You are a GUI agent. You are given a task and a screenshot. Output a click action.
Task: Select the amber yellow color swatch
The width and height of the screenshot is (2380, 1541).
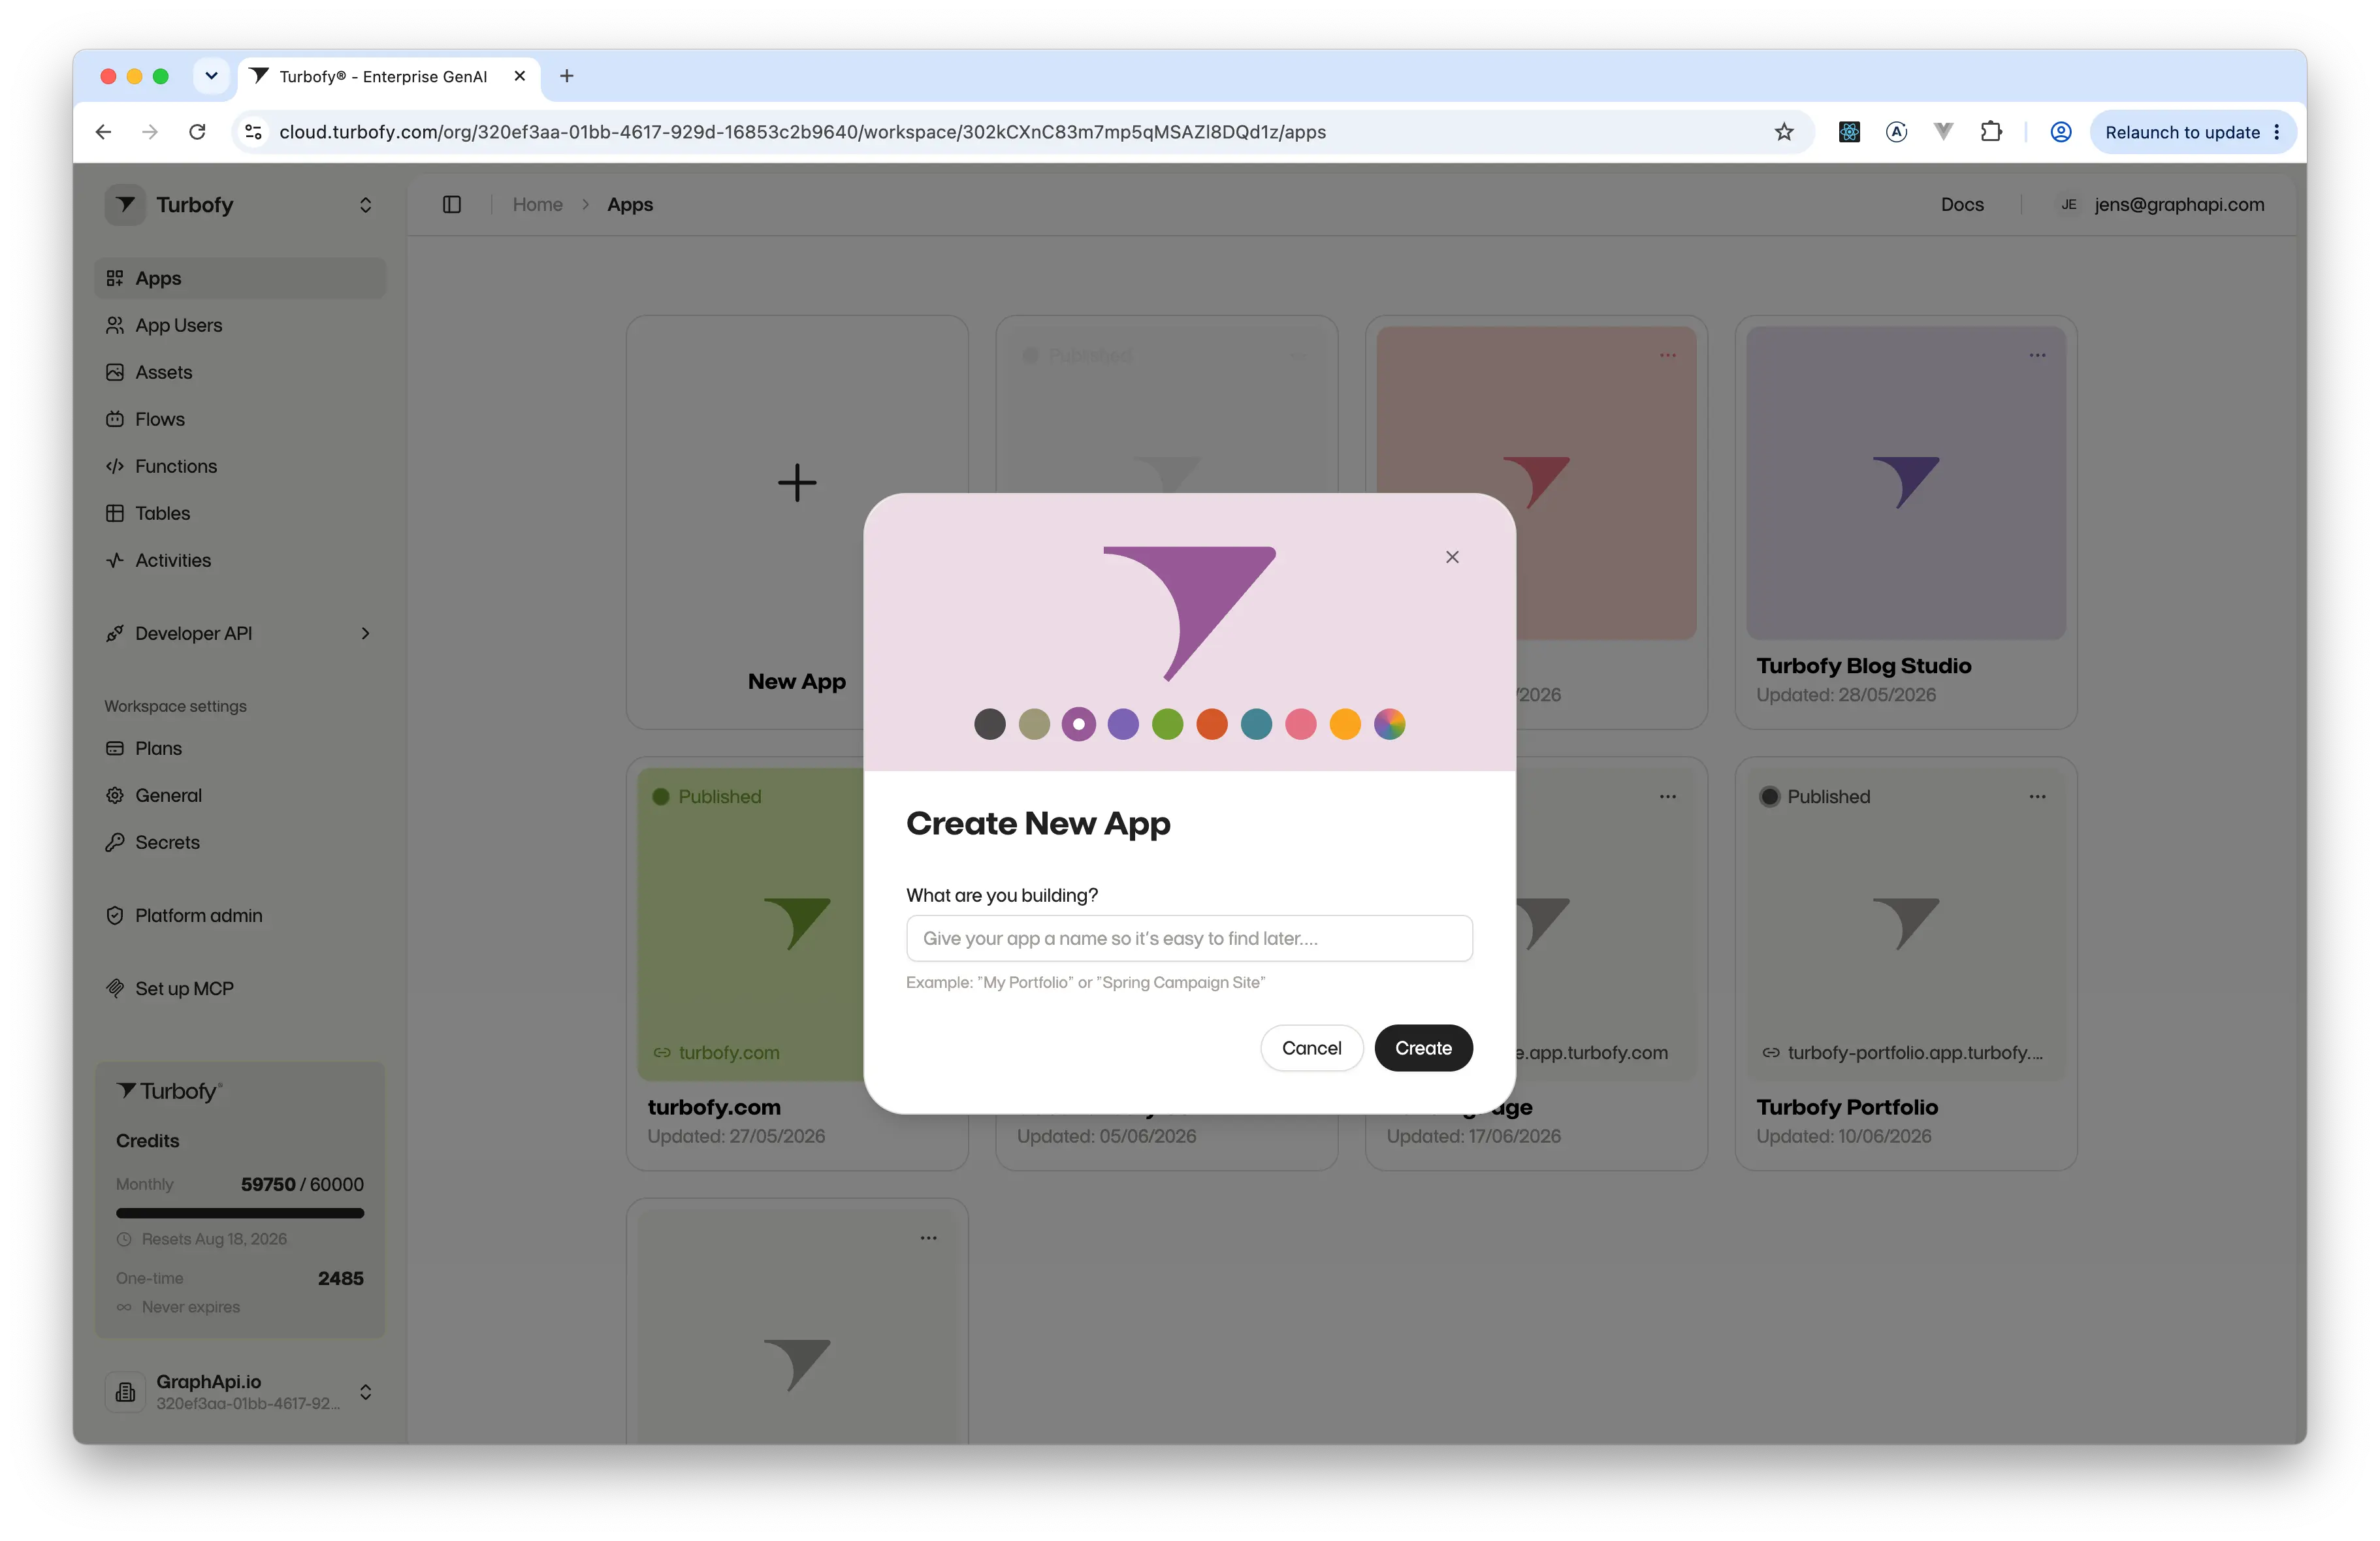1345,724
